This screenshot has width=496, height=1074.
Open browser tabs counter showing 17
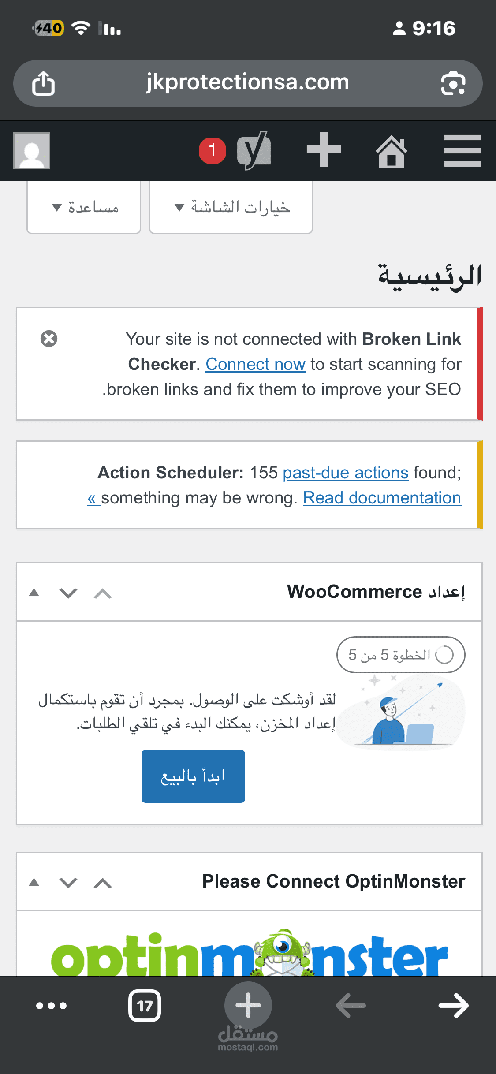[145, 1006]
